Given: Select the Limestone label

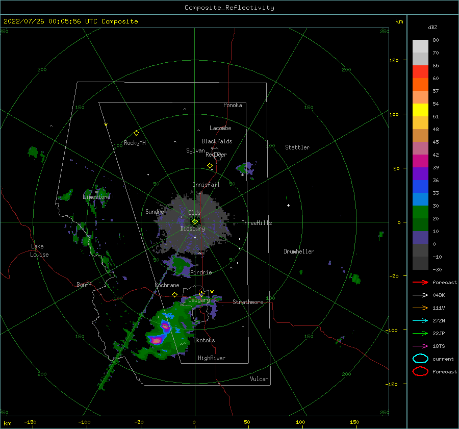Looking at the screenshot, I should (x=96, y=197).
